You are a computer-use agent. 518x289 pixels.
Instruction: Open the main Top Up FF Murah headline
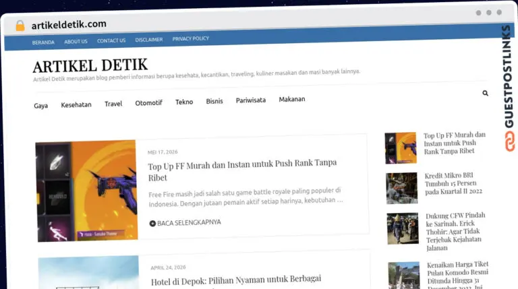point(242,170)
